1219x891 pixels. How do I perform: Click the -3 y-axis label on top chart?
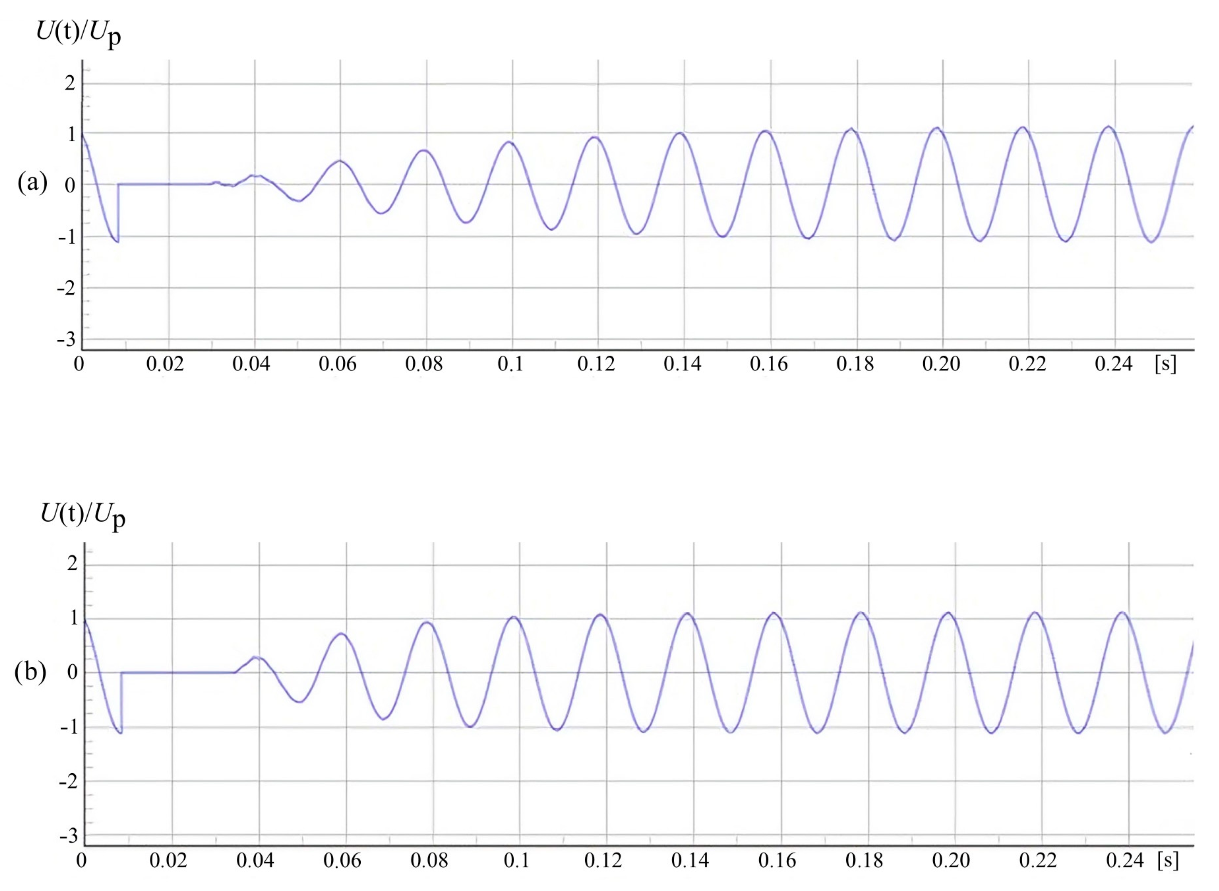(x=67, y=340)
